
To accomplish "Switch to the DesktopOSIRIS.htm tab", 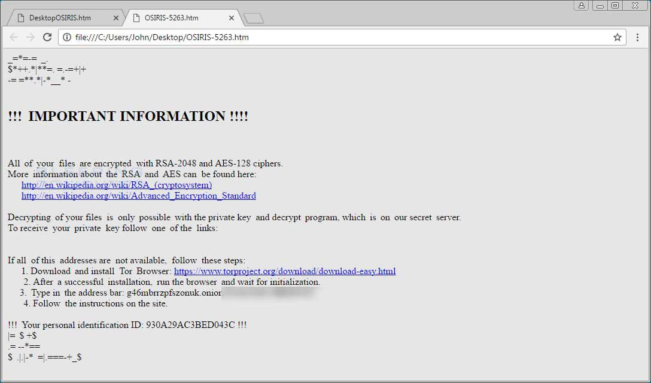I will click(x=65, y=18).
